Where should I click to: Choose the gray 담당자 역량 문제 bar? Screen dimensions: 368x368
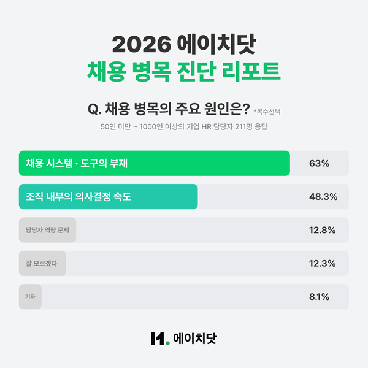[48, 230]
